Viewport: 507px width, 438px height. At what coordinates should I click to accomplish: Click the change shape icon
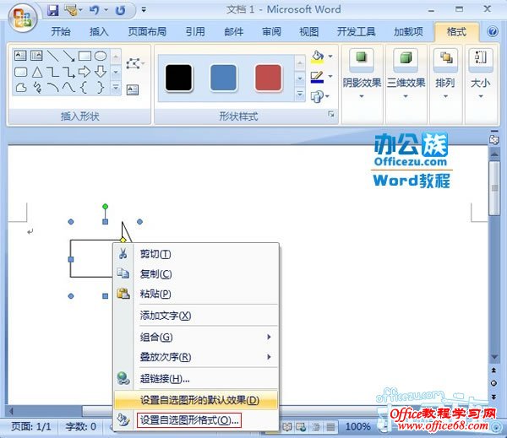317,96
